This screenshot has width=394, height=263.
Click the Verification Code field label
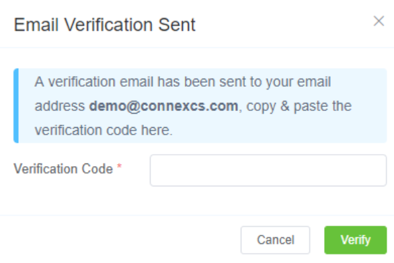[63, 169]
